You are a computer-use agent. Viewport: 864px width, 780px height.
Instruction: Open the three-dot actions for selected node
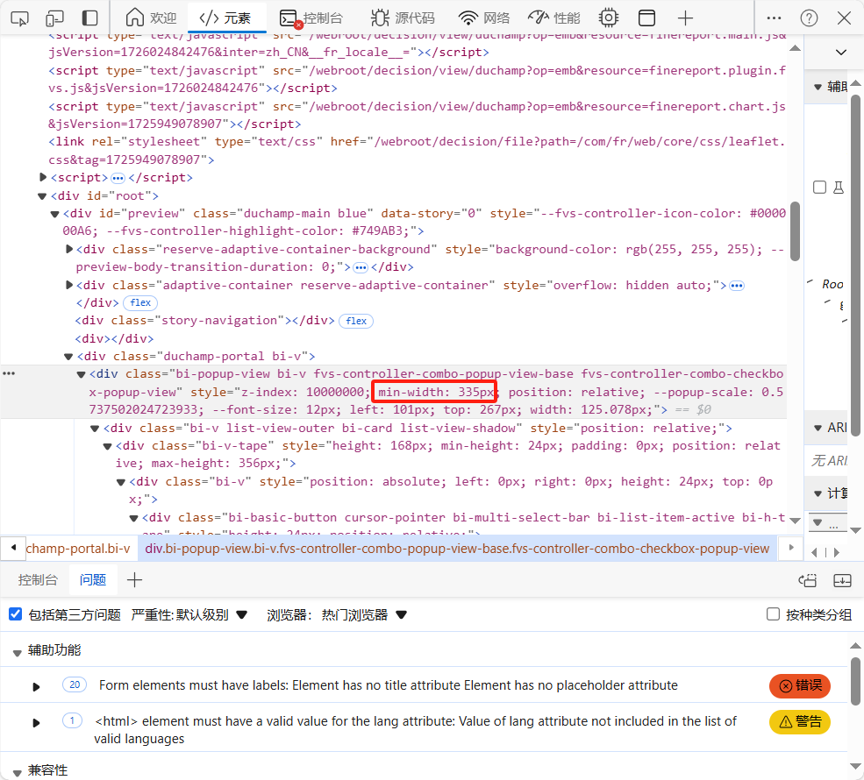[x=9, y=373]
